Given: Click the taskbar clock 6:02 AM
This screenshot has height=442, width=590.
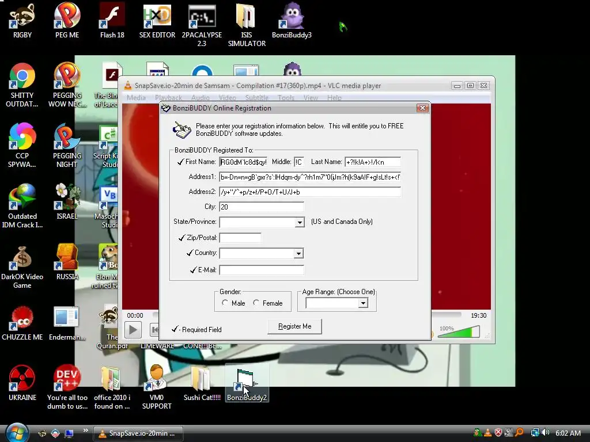Looking at the screenshot, I should pyautogui.click(x=568, y=433).
